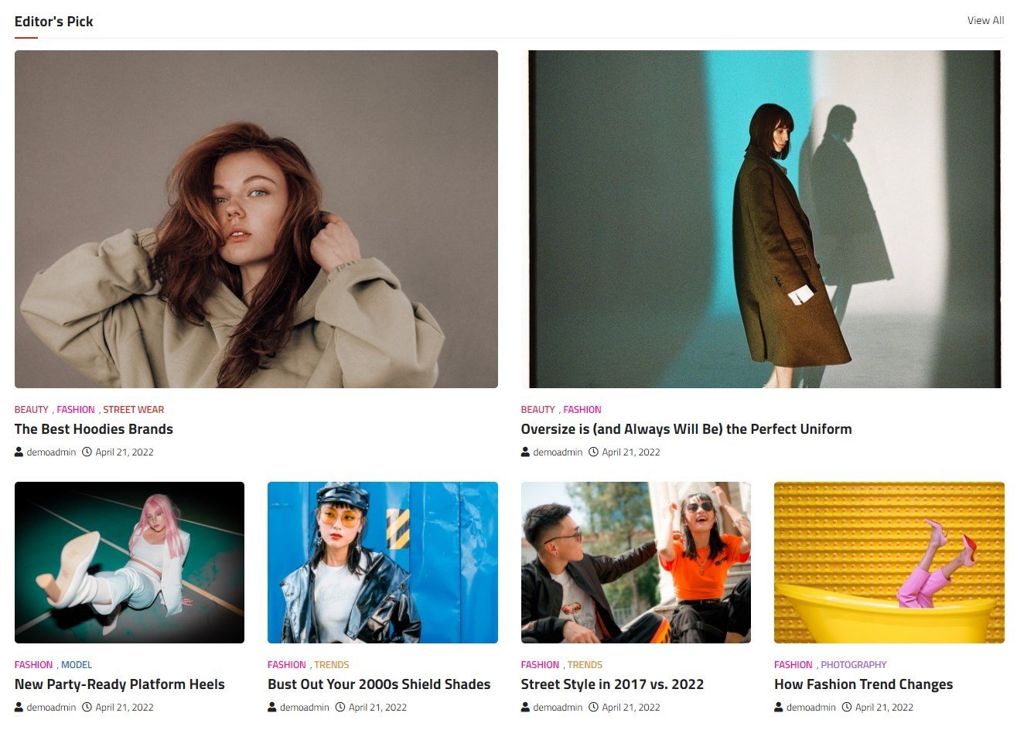Select BEAUTY tag under the Oversize article
Viewport: 1017px width, 730px height.
pos(538,410)
